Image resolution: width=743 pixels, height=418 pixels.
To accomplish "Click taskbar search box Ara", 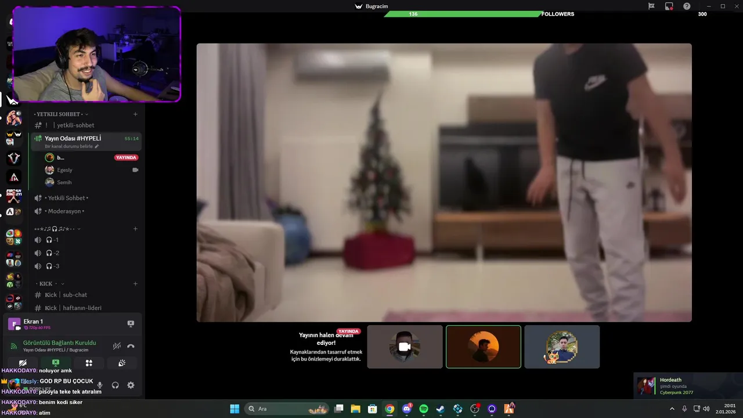I will click(286, 409).
